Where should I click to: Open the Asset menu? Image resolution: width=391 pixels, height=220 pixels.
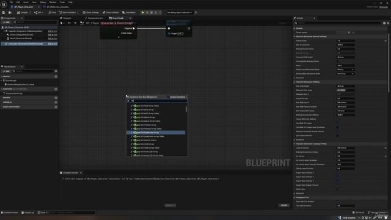pos(26,2)
